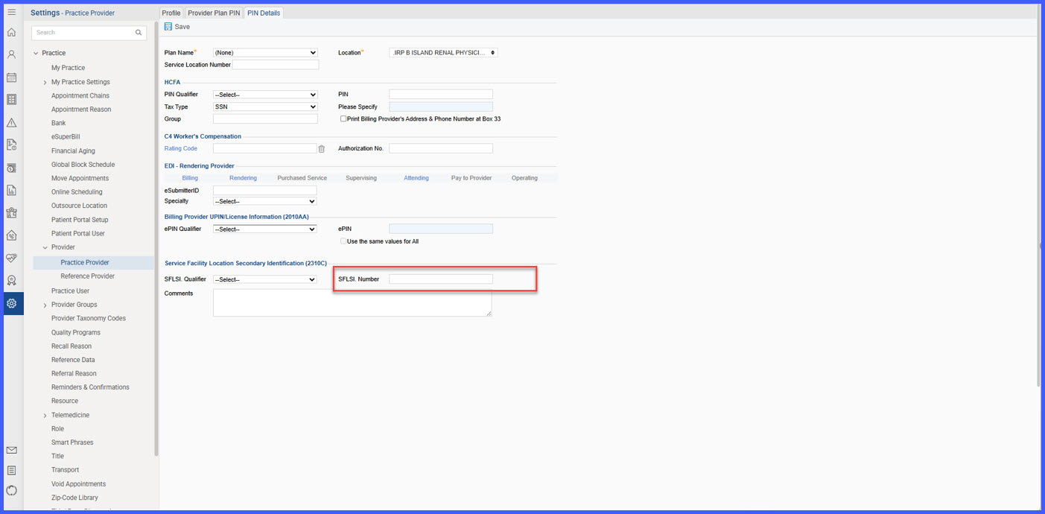This screenshot has height=514, width=1045.
Task: Collapse the Provider tree node
Action: [45, 247]
